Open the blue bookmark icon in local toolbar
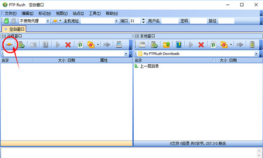The image size is (263, 158). click(179, 45)
